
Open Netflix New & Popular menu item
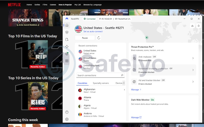pyautogui.click(x=65, y=5)
